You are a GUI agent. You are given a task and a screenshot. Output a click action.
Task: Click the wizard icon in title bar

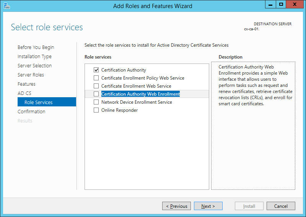(7, 6)
